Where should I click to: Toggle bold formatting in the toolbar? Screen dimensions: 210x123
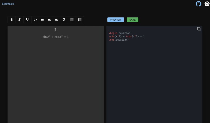click(x=12, y=20)
